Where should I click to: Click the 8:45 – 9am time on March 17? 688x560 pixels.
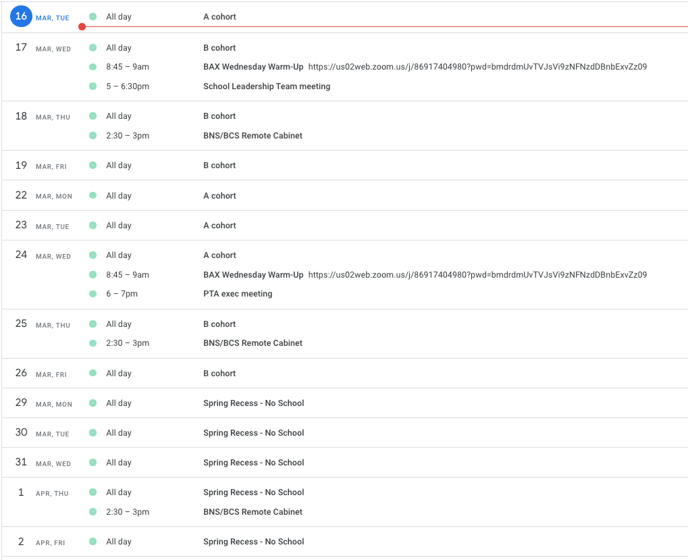tap(128, 67)
